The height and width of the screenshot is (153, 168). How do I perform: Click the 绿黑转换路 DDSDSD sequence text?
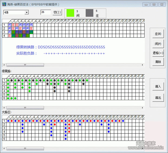click(71, 47)
